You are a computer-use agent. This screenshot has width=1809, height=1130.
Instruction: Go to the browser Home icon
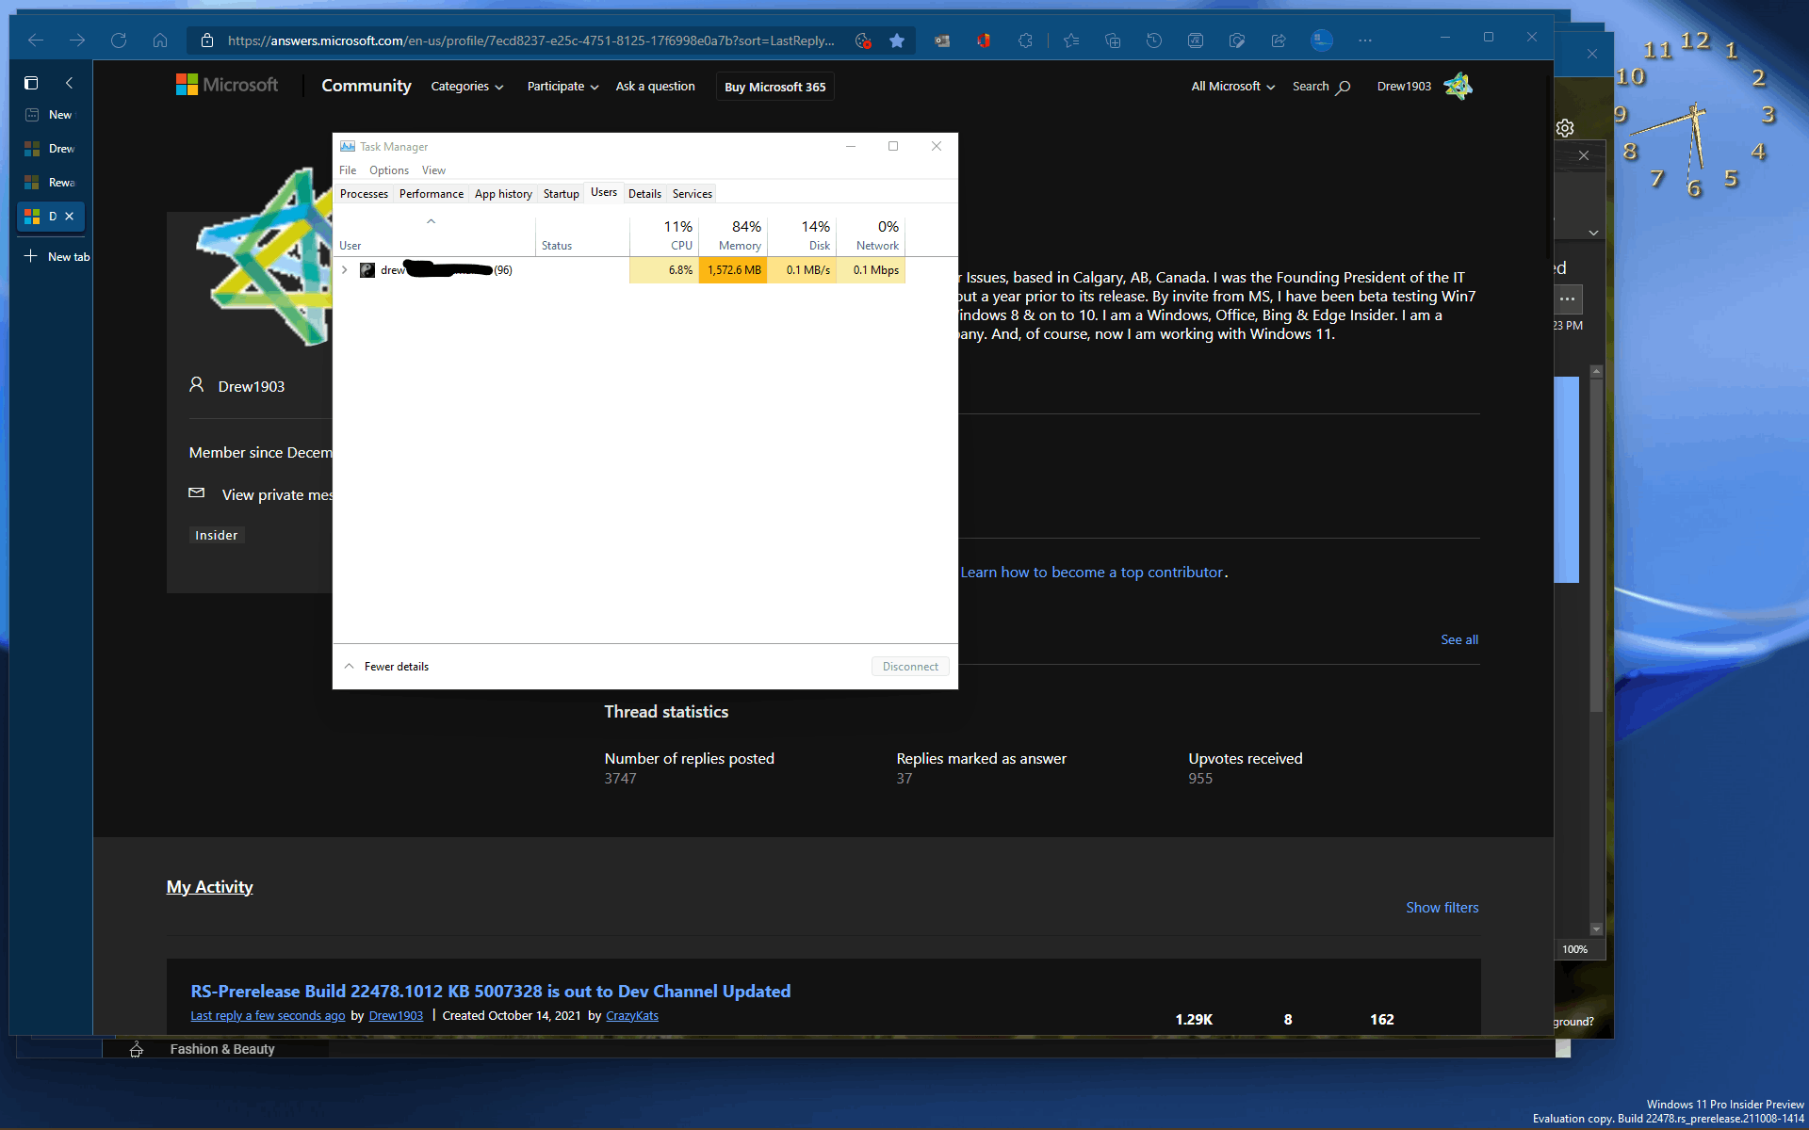(160, 40)
